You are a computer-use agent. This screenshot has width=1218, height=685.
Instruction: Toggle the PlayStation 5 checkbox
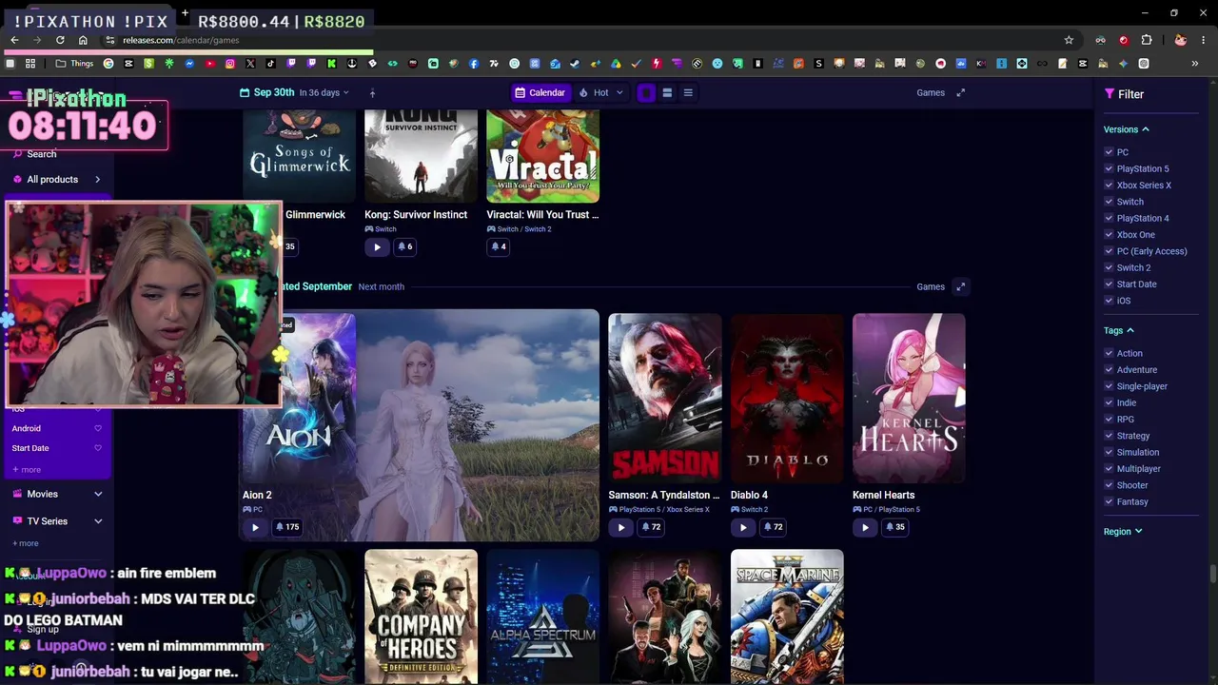1109,168
